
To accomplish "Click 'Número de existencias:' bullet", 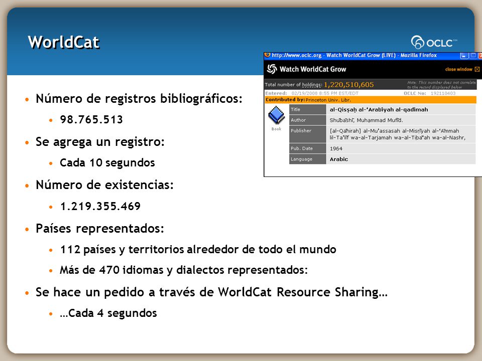I will point(104,185).
